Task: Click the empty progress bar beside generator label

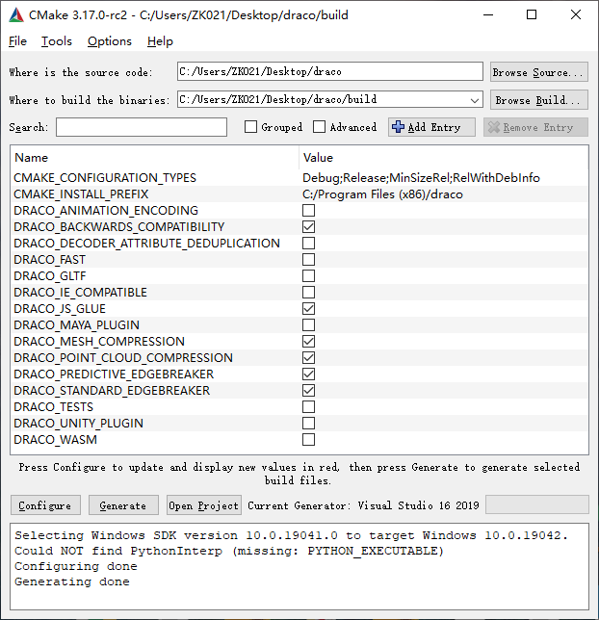Action: 536,504
